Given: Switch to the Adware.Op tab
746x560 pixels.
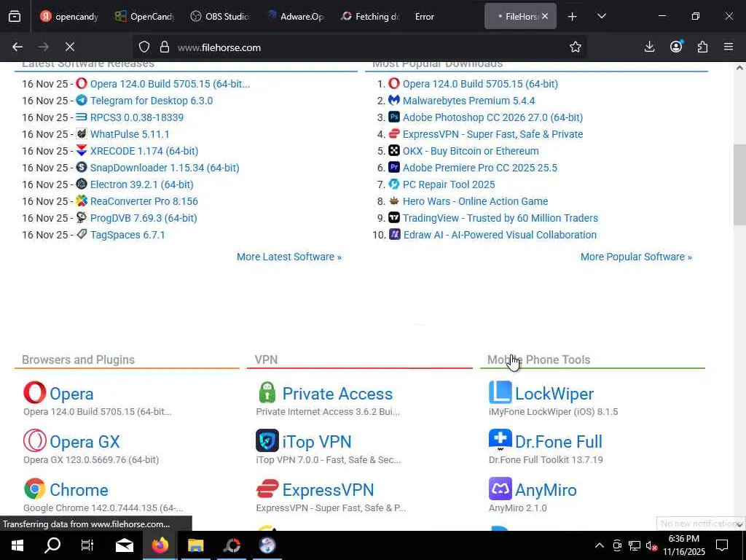Looking at the screenshot, I should pyautogui.click(x=295, y=16).
